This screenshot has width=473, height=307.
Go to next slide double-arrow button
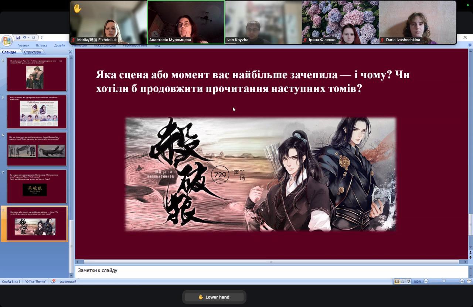click(x=470, y=257)
